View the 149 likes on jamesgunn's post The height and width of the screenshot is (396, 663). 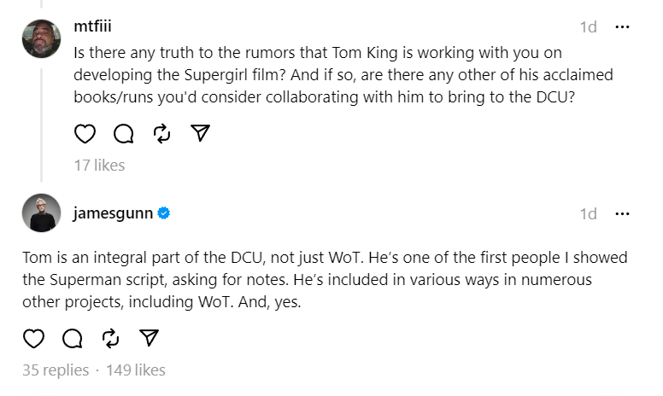tap(134, 370)
